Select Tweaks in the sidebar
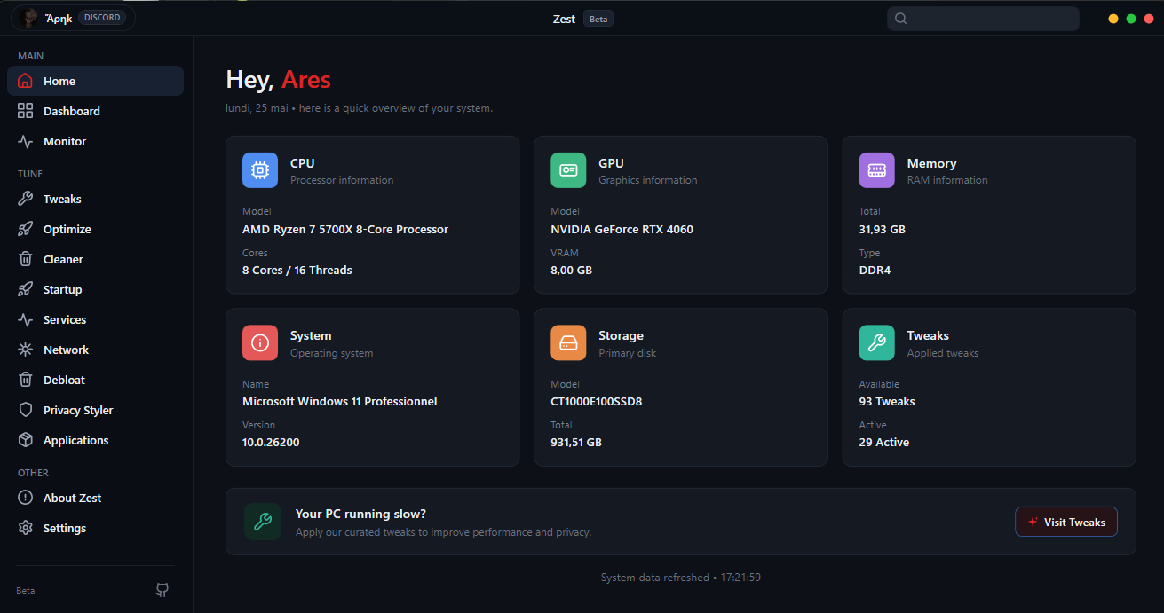Viewport: 1164px width, 613px height. (96, 199)
